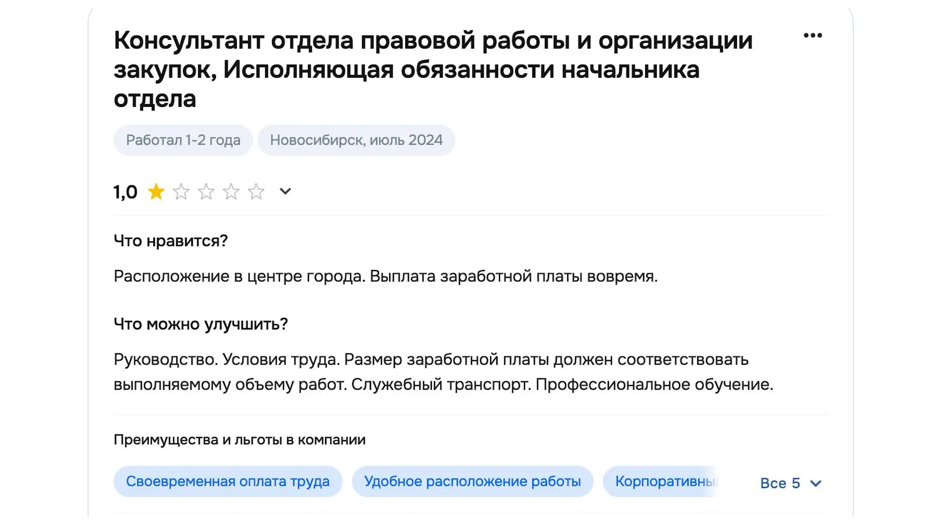This screenshot has height=525, width=934.
Task: Click the 'Что можно улучшить?' section heading
Action: pos(201,324)
